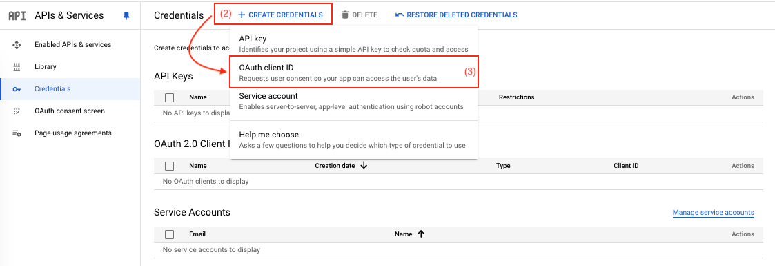
Task: Open Manage service accounts link
Action: tap(713, 213)
